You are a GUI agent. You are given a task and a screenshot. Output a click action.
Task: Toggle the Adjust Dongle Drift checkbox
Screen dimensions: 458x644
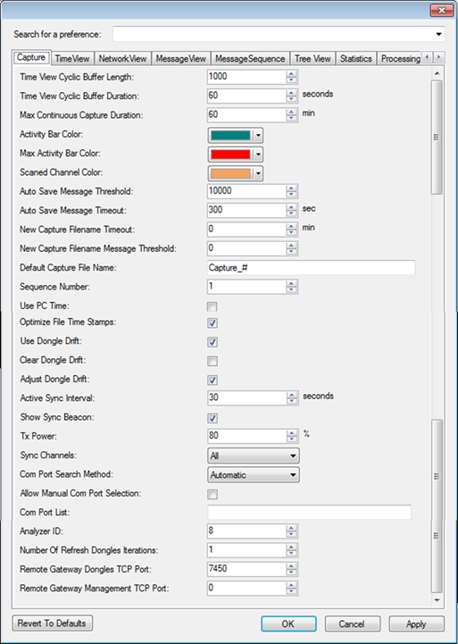[212, 381]
